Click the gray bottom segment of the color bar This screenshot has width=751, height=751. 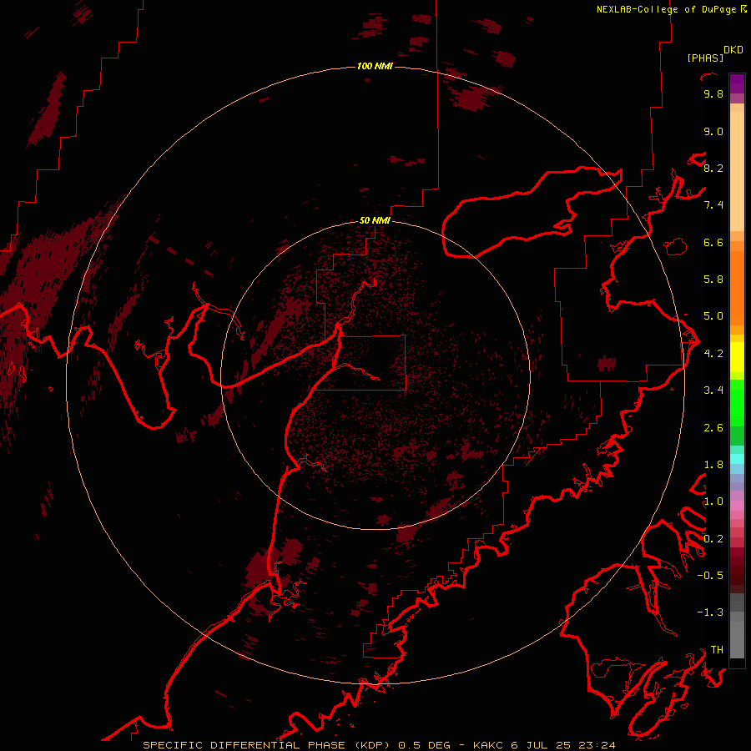[x=737, y=639]
